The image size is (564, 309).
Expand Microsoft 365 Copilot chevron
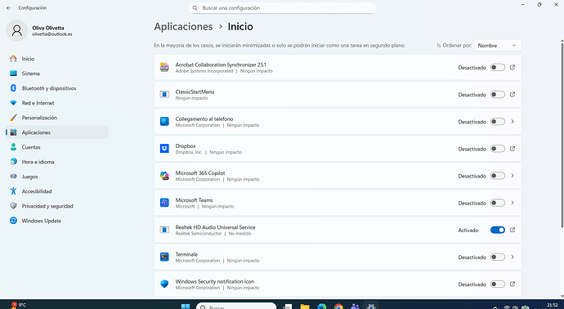pyautogui.click(x=513, y=176)
